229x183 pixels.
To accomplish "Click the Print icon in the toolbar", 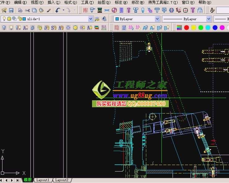I will (20, 10).
